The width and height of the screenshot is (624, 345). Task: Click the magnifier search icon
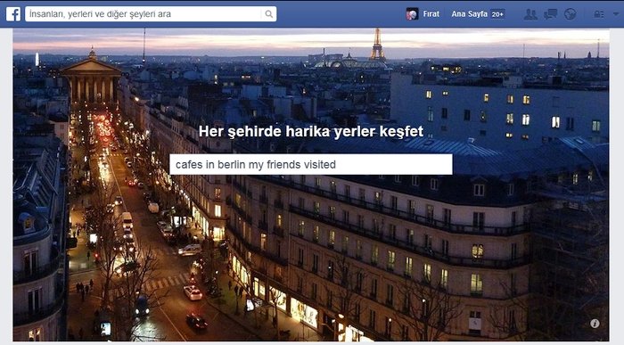(269, 14)
